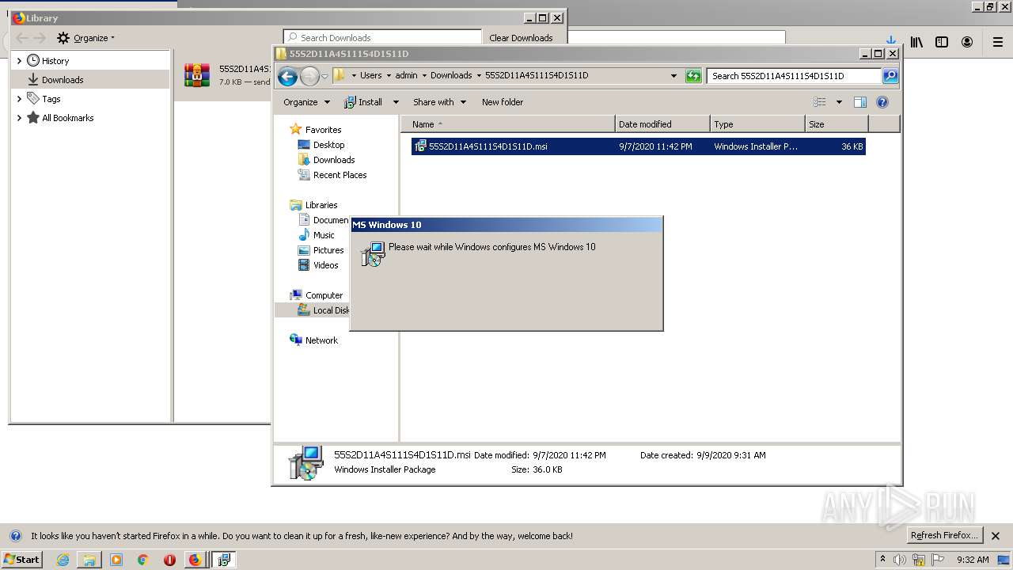The image size is (1013, 570).
Task: Open Windows Explorer from the taskbar
Action: pyautogui.click(x=89, y=560)
